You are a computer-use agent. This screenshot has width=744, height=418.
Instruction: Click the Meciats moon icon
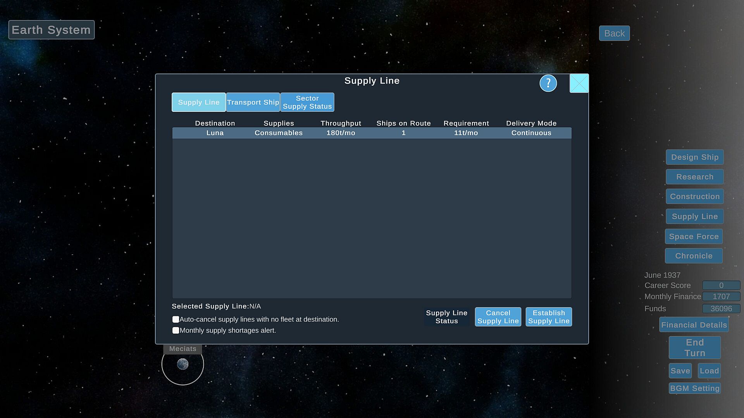point(183,364)
